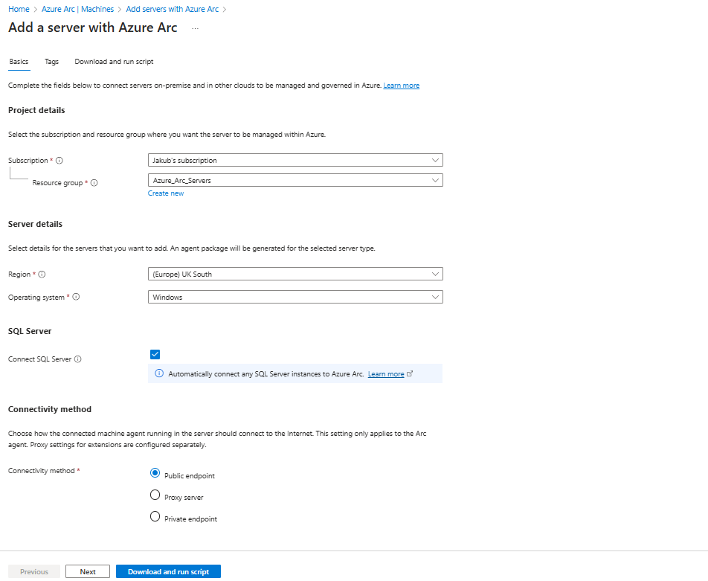Select Public endpoint connectivity option

point(155,473)
